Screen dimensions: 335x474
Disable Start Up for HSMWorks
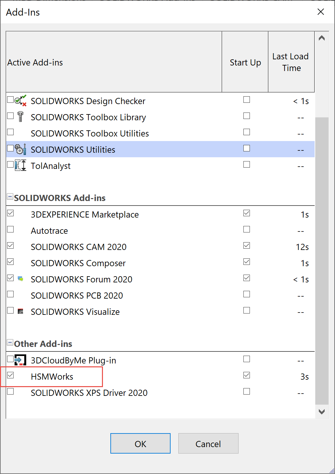[x=247, y=375]
